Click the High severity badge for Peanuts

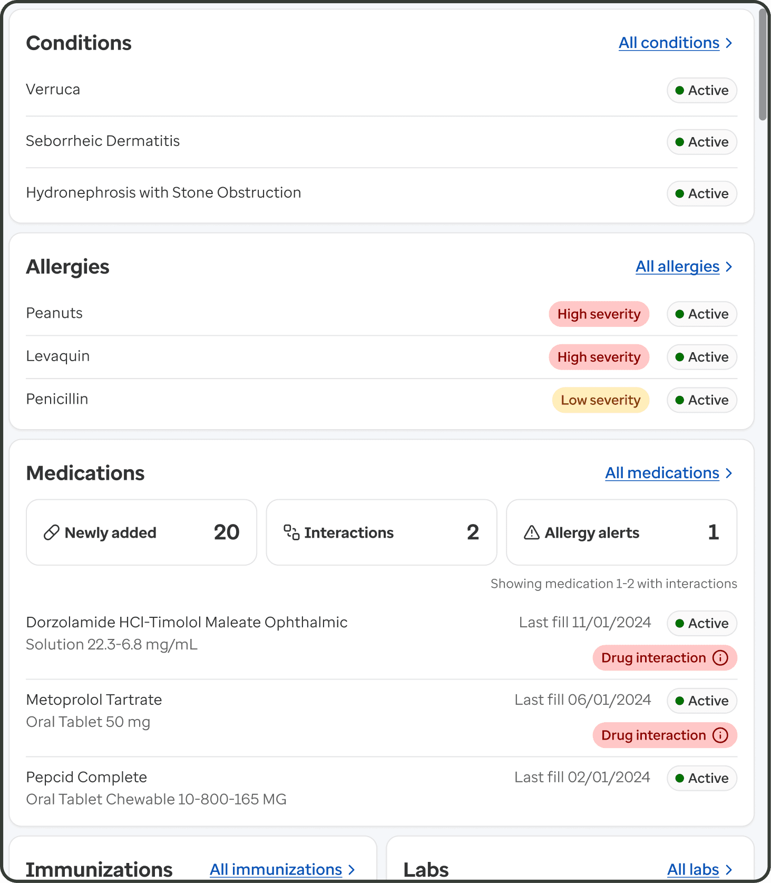click(x=599, y=314)
